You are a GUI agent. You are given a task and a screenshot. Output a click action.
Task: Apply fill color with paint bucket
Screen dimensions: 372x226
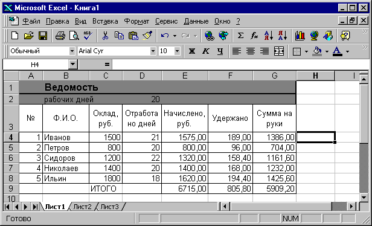click(317, 51)
